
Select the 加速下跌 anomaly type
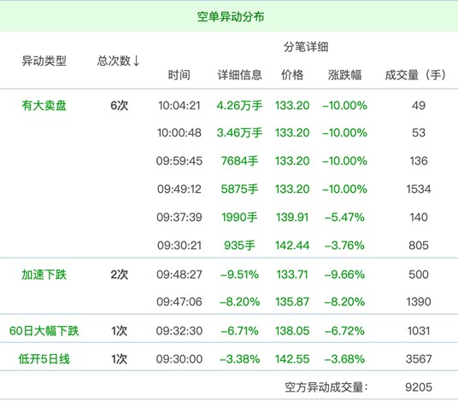point(44,275)
